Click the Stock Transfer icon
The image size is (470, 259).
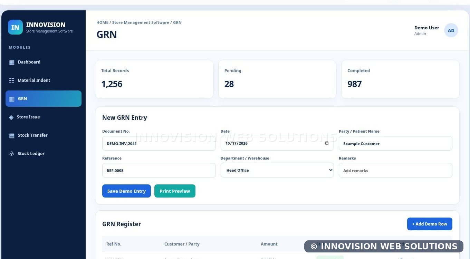click(x=12, y=136)
